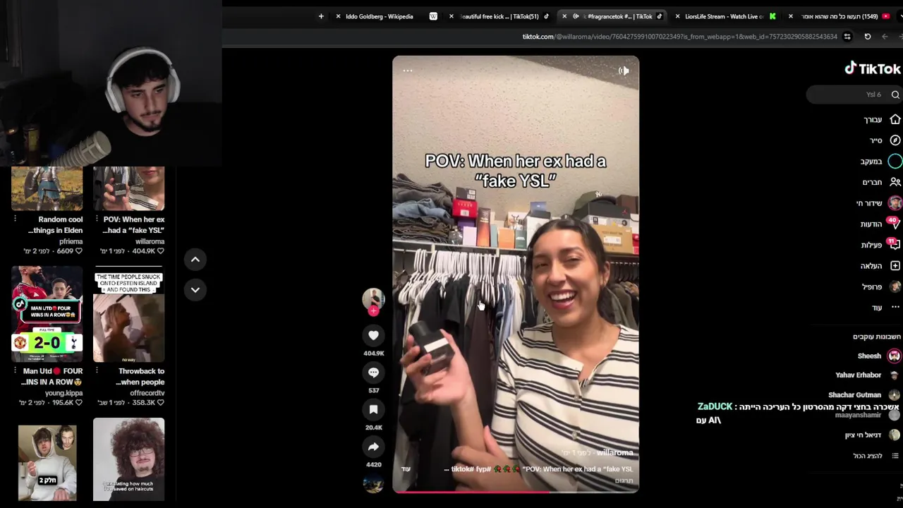Open the דניאל חי ציון followed account

tap(872, 435)
